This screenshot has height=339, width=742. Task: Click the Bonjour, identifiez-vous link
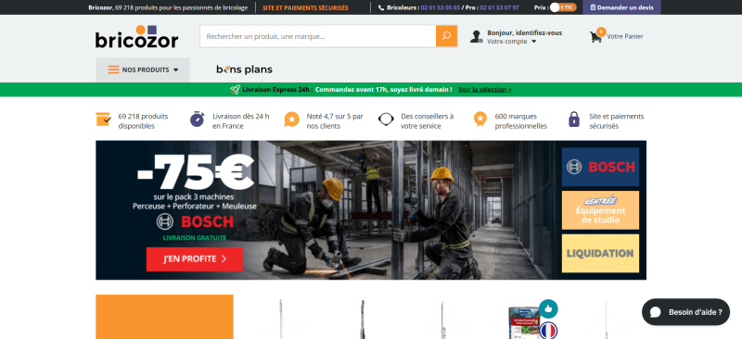pyautogui.click(x=524, y=32)
